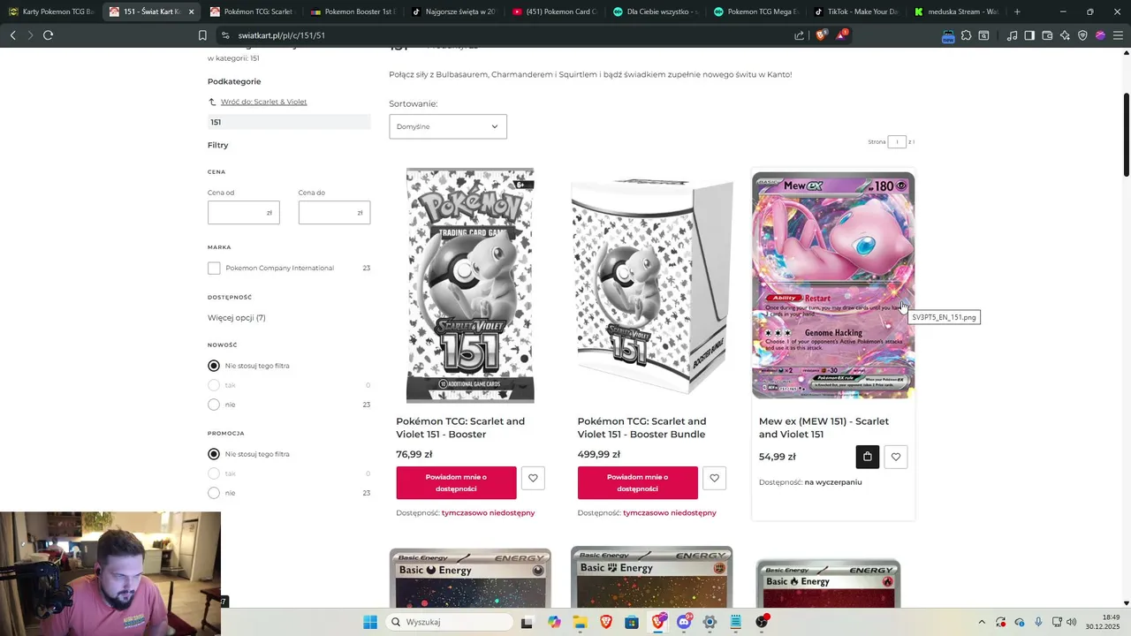Go back with the browser back arrow

pos(12,35)
